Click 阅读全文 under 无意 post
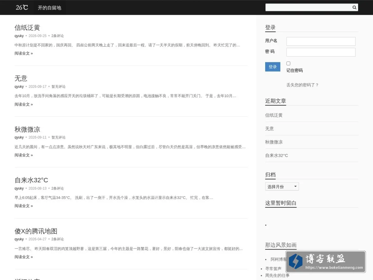The image size is (373, 280). [24, 104]
